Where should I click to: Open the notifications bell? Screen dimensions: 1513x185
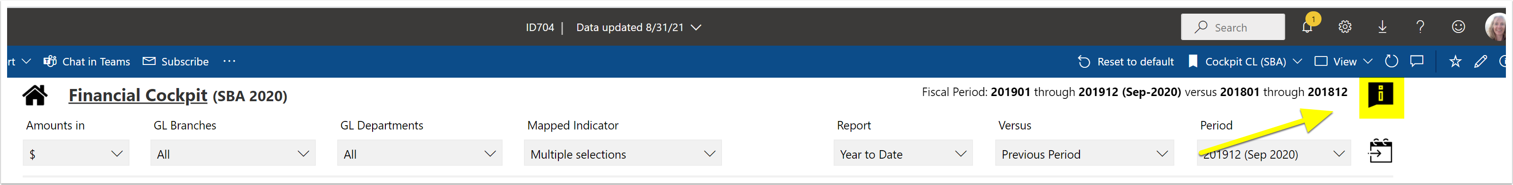click(1307, 27)
